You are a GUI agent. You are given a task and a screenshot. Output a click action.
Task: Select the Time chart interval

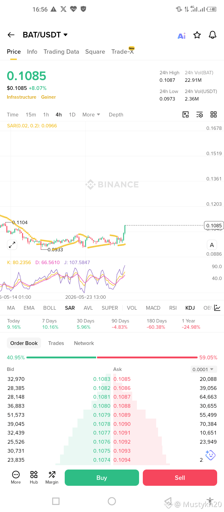pos(13,115)
